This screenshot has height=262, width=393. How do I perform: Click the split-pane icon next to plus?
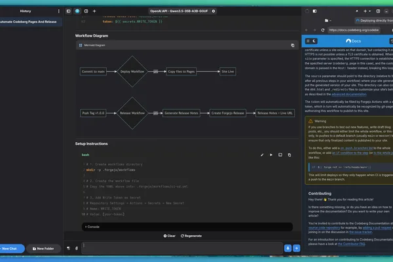click(86, 11)
